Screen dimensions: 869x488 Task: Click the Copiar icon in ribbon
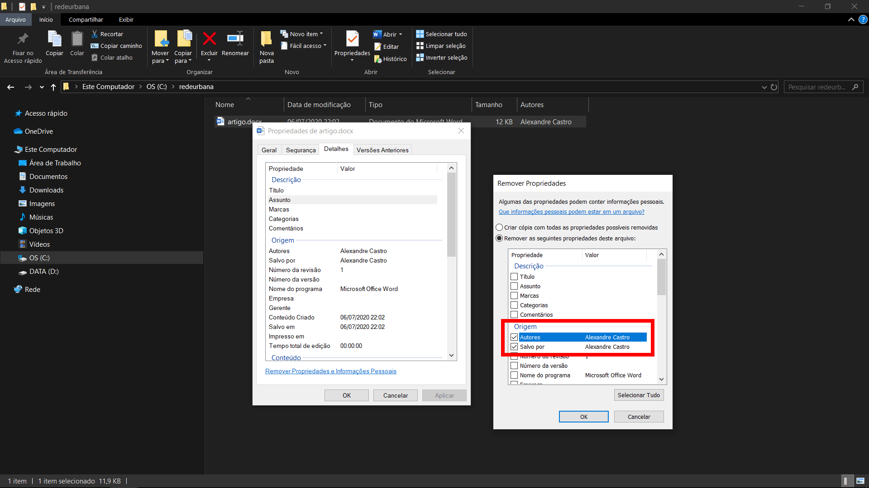click(54, 39)
